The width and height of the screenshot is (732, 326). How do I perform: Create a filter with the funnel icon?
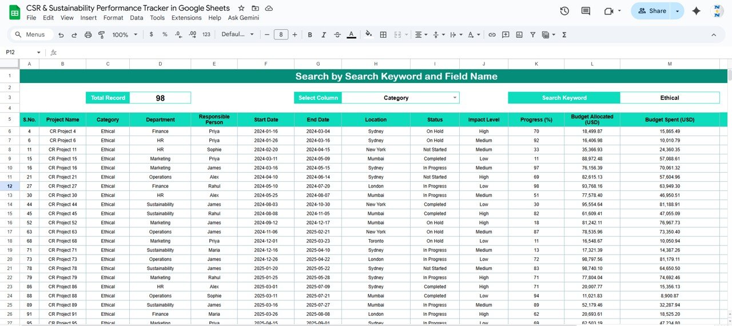click(532, 35)
